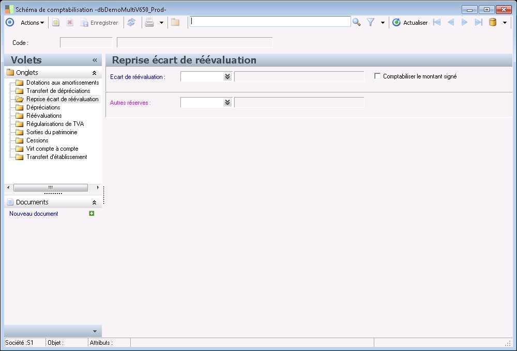Collapse the Volets panel
The width and height of the screenshot is (517, 351).
pos(95,60)
